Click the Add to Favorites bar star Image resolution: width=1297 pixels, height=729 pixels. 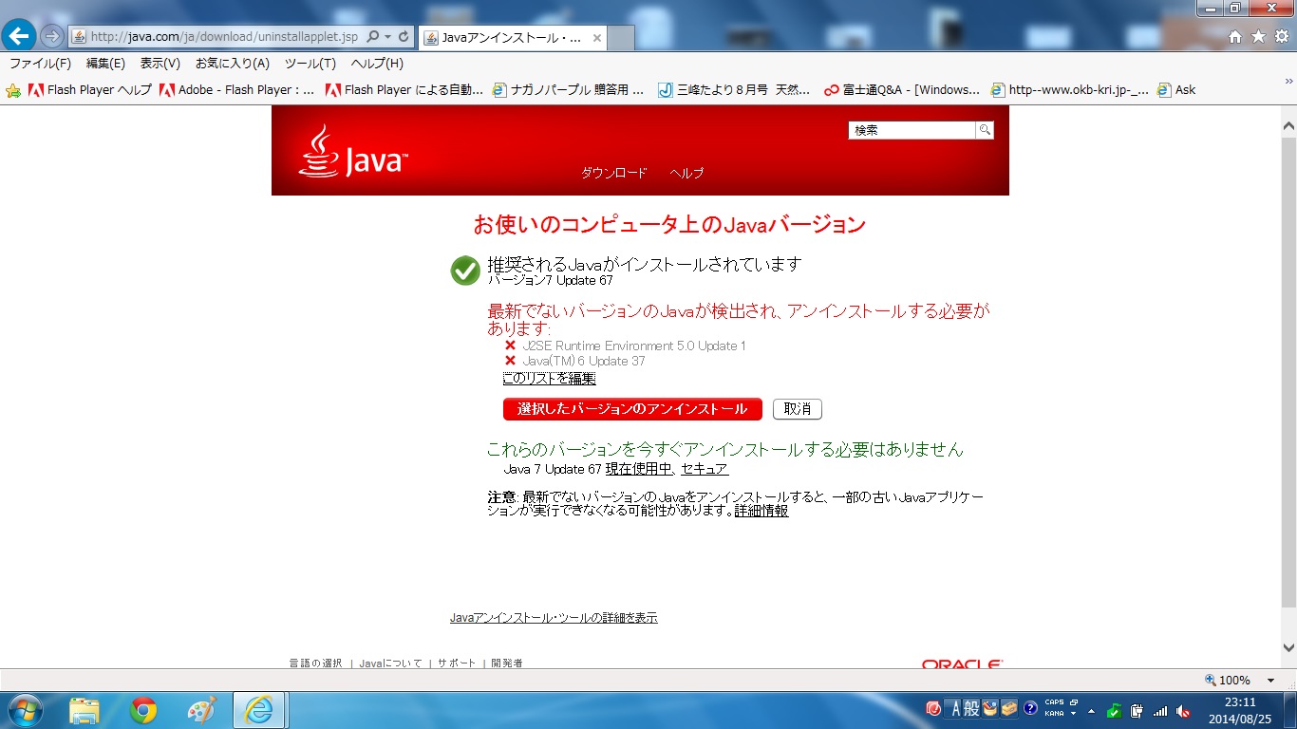[13, 90]
